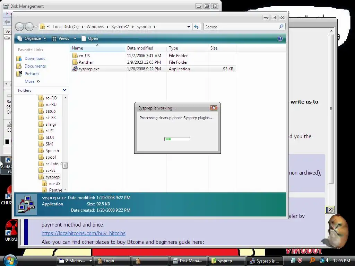Click the search magnifier icon
The image size is (355, 266).
point(281,27)
